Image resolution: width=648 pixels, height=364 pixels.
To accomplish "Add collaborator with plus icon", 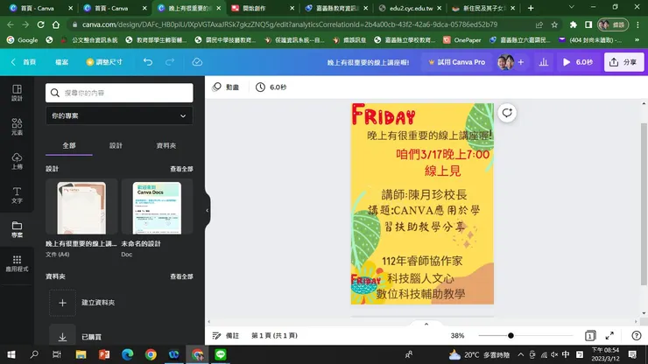I will [x=521, y=62].
